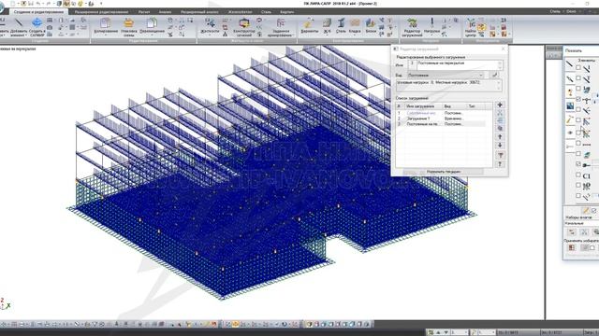Click the eye icon in Показать panel

click(570, 133)
